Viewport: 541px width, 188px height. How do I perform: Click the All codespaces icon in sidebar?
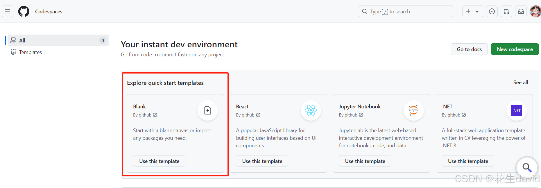tap(13, 40)
